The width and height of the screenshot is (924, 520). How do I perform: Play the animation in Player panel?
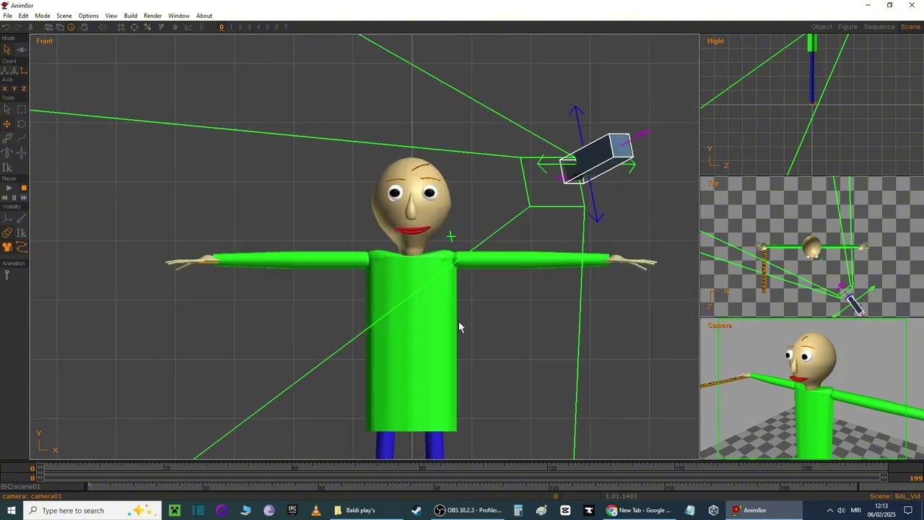point(9,188)
